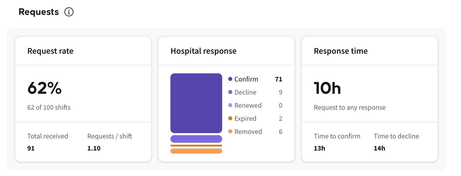The width and height of the screenshot is (461, 176).
Task: Click the dark purple Confirm bar segment
Action: 196,103
